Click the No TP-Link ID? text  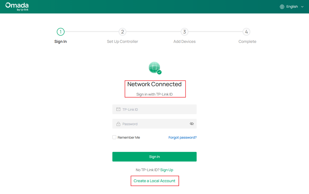pyautogui.click(x=147, y=170)
